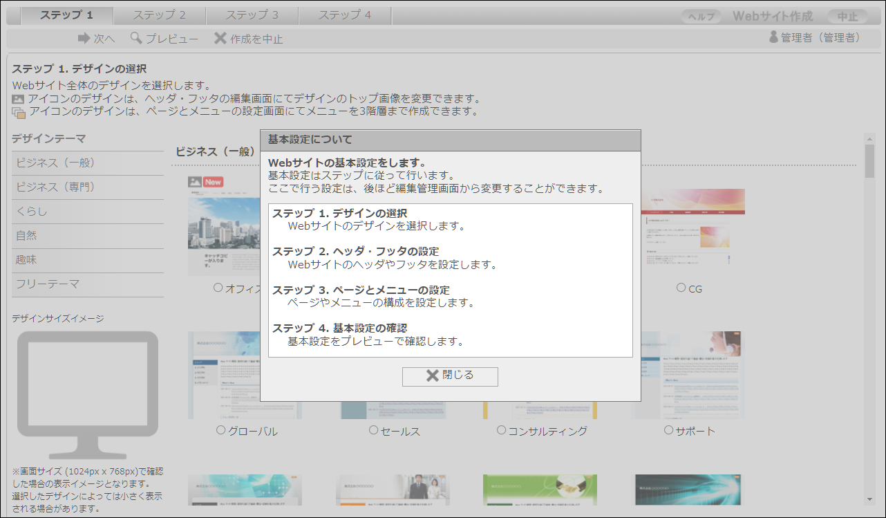The image size is (886, 518).
Task: Select the グローバル design radio button
Action: [221, 430]
